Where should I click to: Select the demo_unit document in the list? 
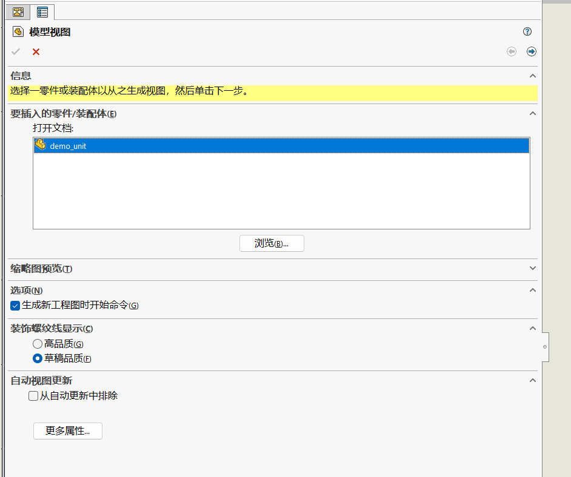coord(68,146)
